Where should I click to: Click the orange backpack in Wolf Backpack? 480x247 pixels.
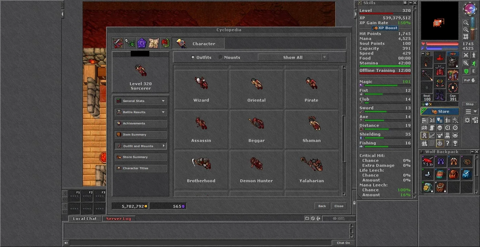(454, 174)
